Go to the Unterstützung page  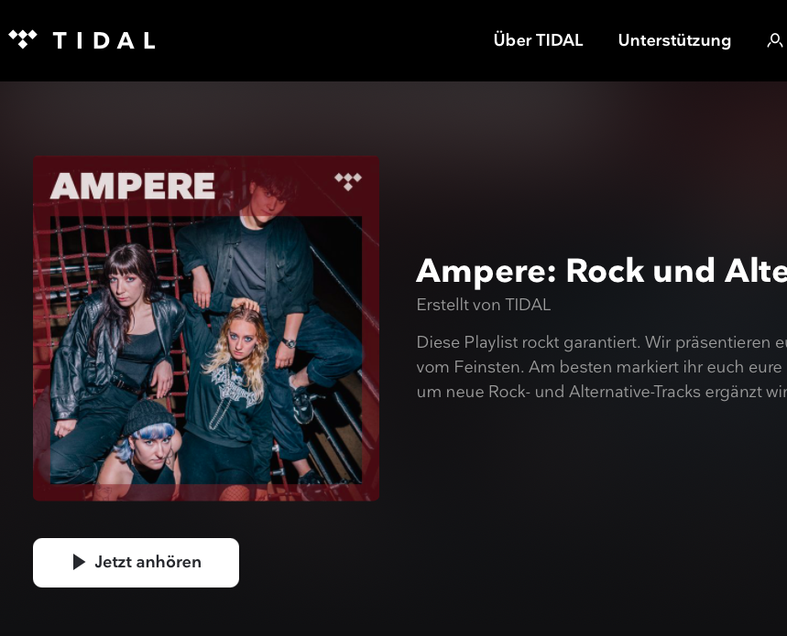674,40
